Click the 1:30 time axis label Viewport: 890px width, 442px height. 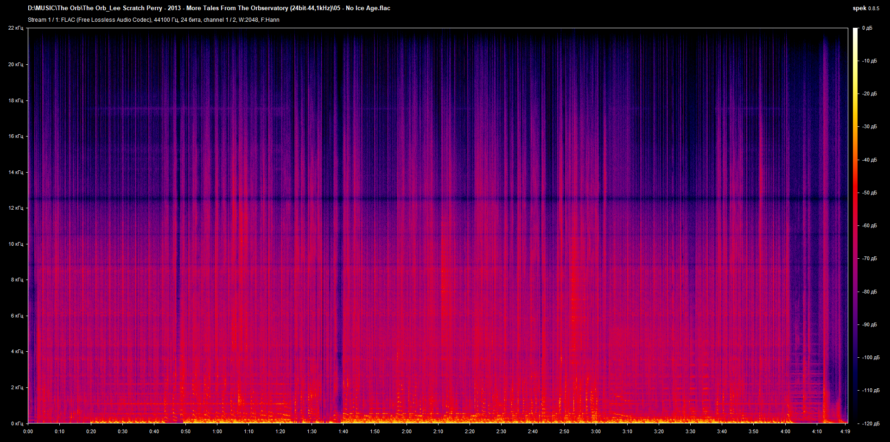point(311,431)
